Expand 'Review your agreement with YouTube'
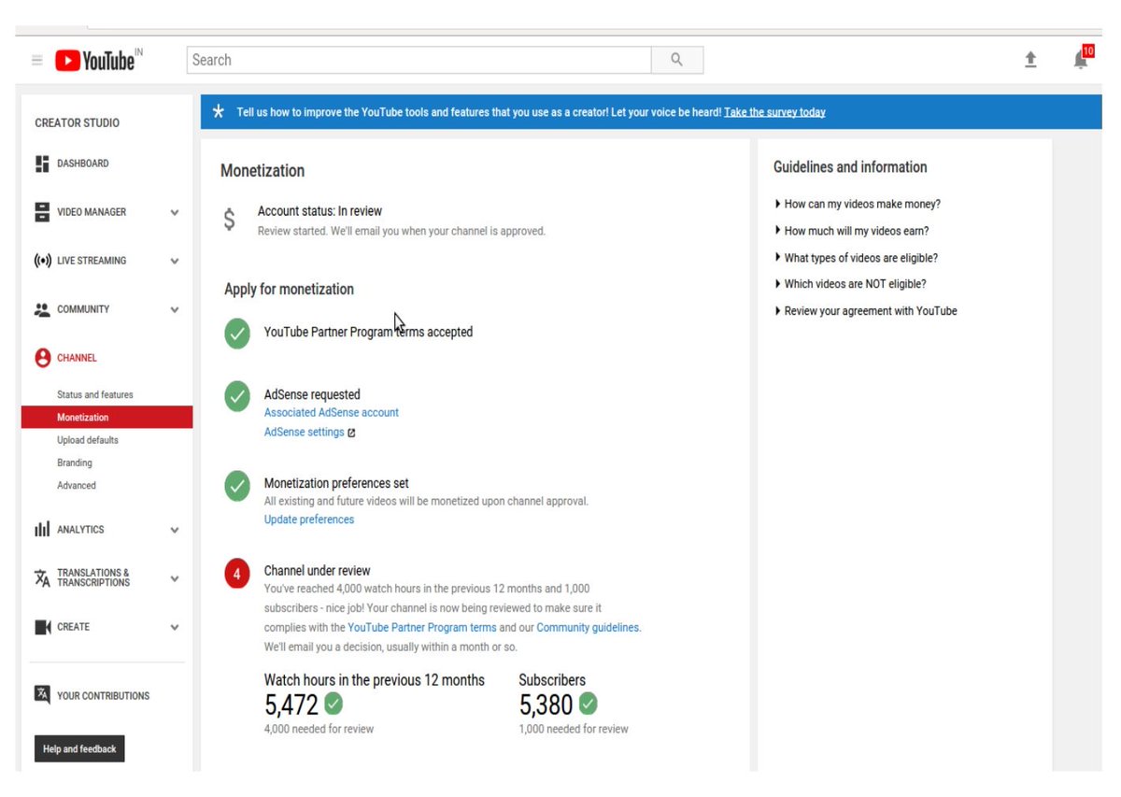Image resolution: width=1121 pixels, height=797 pixels. click(x=866, y=311)
